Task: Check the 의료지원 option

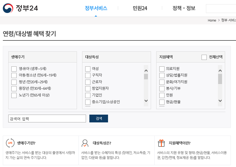Action: pyautogui.click(x=162, y=69)
